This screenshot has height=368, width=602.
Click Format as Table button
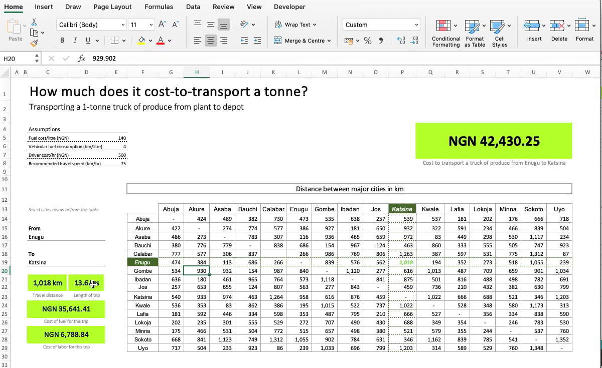475,33
